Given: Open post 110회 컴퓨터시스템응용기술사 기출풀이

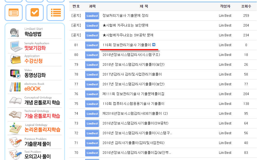Looking at the screenshot, I should click(x=133, y=104).
